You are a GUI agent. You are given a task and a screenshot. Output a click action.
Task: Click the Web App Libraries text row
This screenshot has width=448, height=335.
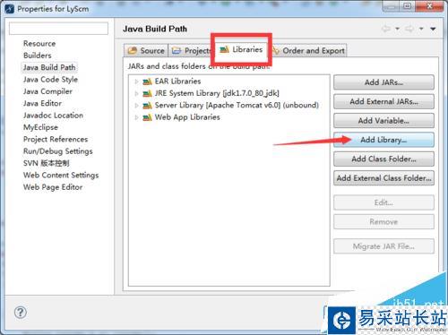(187, 117)
